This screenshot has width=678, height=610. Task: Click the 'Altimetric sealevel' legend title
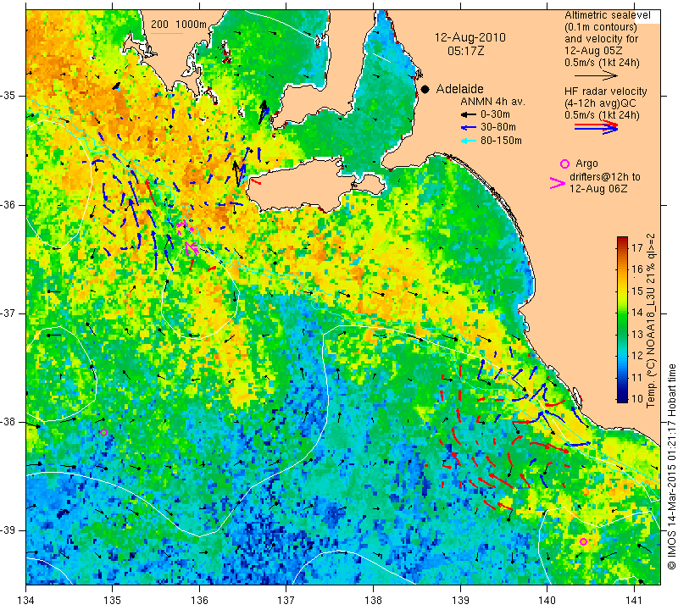pyautogui.click(x=607, y=15)
